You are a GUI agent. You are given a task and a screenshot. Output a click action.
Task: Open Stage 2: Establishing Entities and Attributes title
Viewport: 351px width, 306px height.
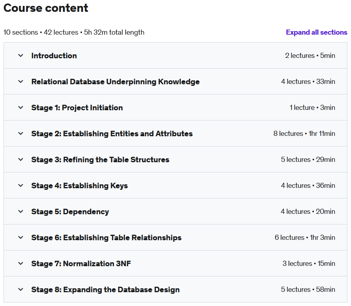tap(112, 134)
